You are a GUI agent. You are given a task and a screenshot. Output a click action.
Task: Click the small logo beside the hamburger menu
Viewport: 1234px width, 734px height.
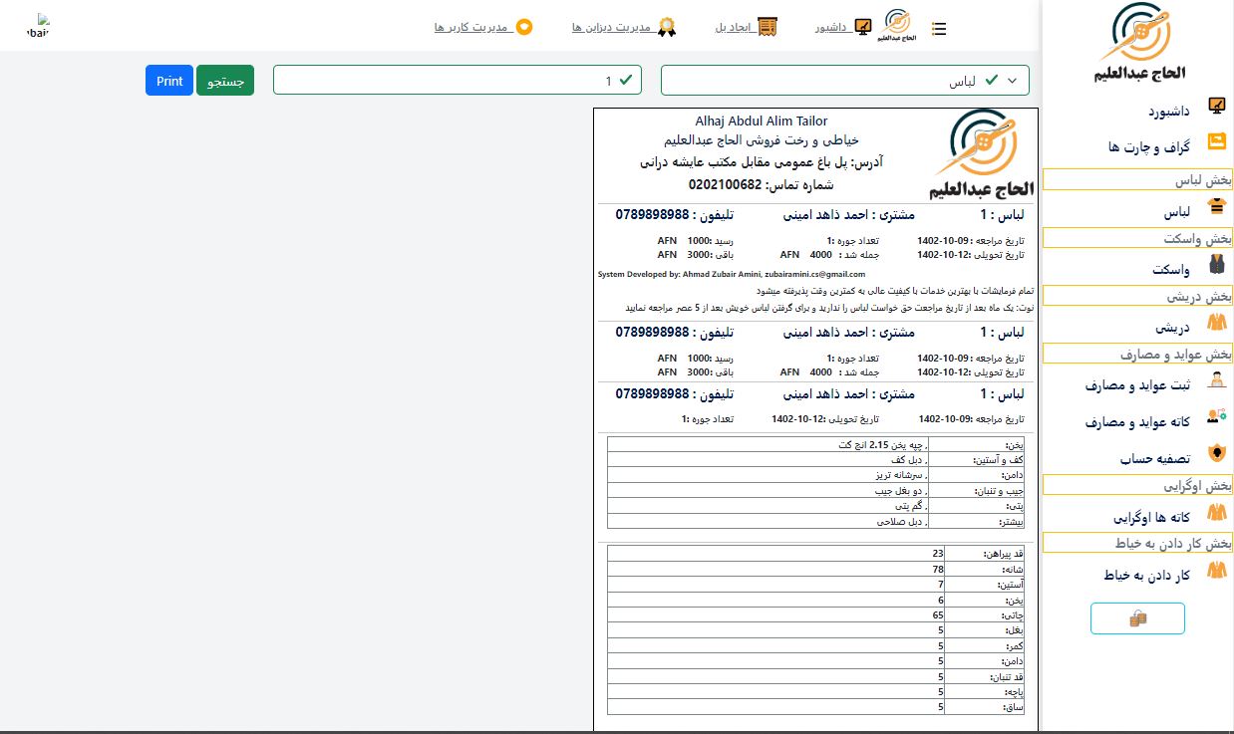click(897, 26)
